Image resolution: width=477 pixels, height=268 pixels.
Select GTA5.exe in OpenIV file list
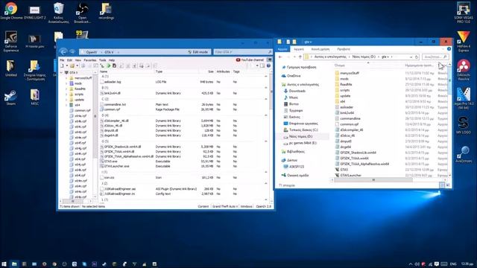coord(111,162)
